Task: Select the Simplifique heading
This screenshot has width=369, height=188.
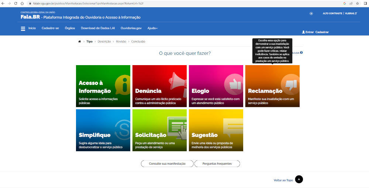Action: click(x=94, y=135)
